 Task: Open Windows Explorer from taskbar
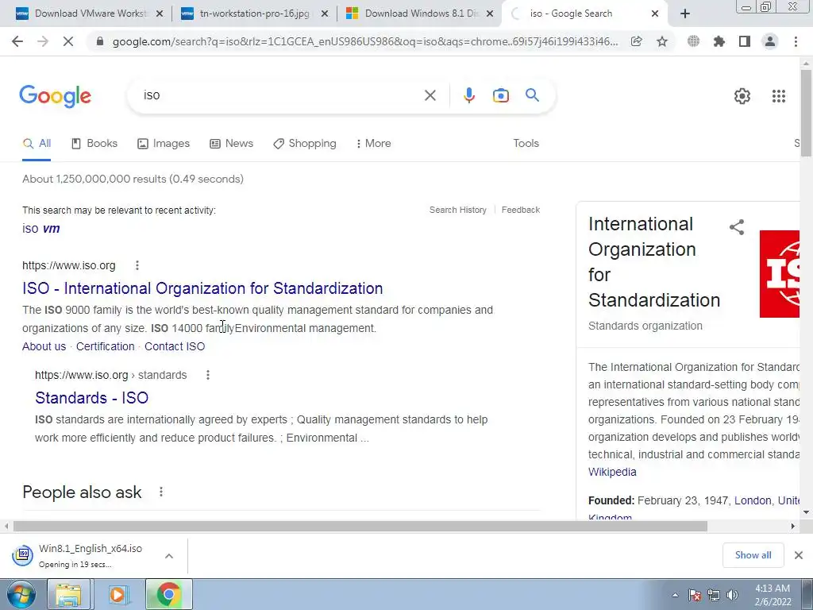pos(68,595)
